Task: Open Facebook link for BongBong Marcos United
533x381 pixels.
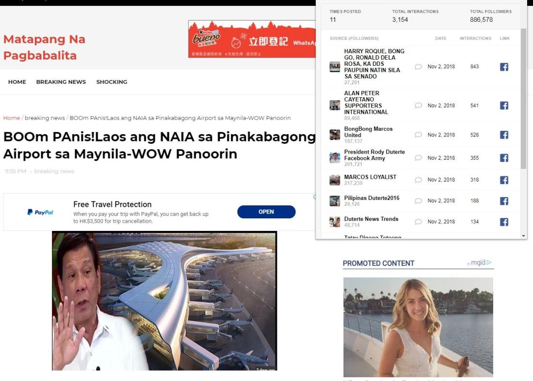Action: [x=504, y=135]
